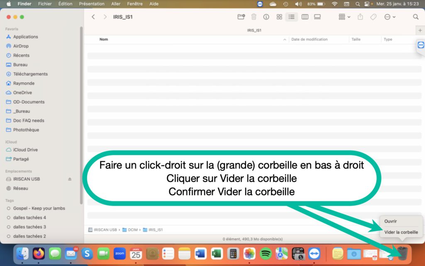Switch to column view in Finder
The width and height of the screenshot is (425, 266).
[x=305, y=17]
